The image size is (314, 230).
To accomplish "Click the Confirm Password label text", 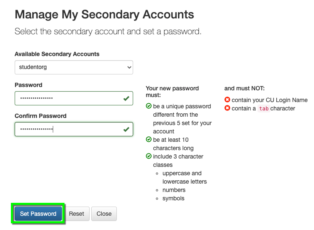I will (x=41, y=116).
